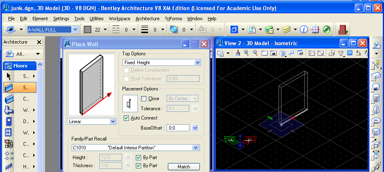This screenshot has width=384, height=172.
Task: Click the blue Display Depth icon
Action: (350, 52)
